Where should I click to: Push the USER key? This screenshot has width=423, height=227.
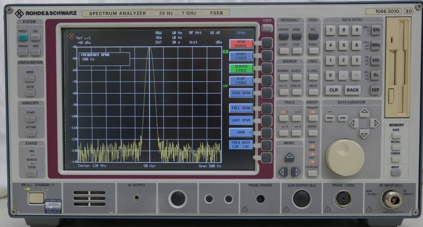click(267, 28)
